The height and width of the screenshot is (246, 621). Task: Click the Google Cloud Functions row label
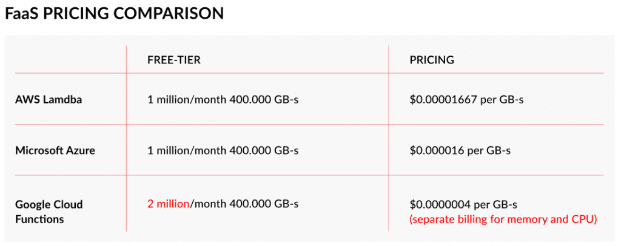click(49, 212)
